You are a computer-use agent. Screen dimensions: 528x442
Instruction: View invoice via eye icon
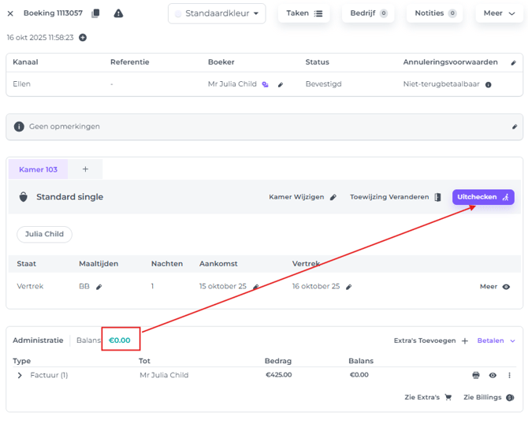pyautogui.click(x=493, y=375)
